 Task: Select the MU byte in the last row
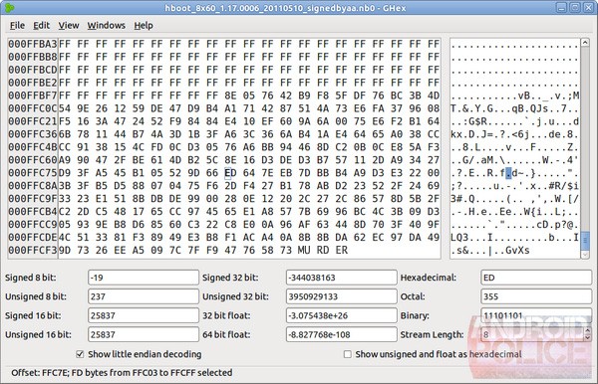304,251
